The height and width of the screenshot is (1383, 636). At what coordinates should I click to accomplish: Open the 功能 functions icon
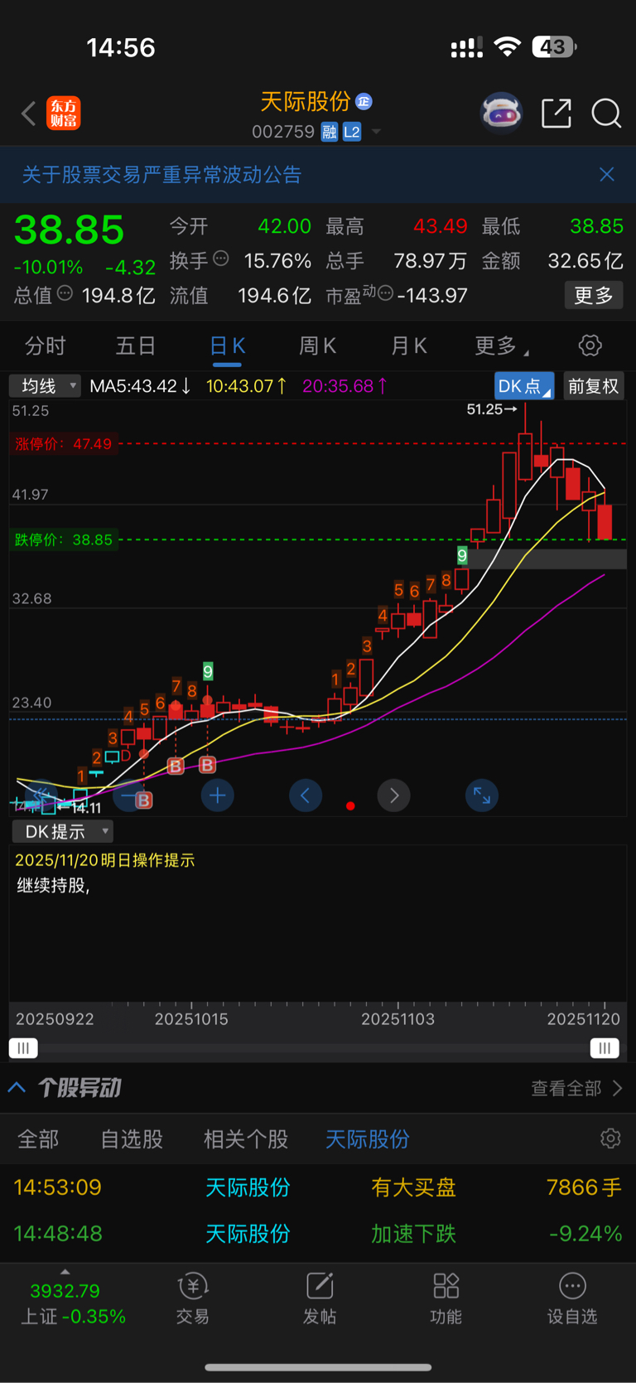pos(446,1298)
